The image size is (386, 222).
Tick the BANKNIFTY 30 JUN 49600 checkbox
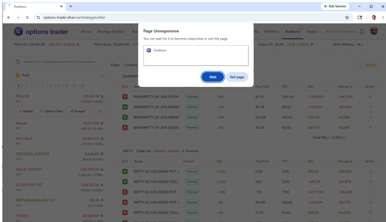click(x=117, y=117)
